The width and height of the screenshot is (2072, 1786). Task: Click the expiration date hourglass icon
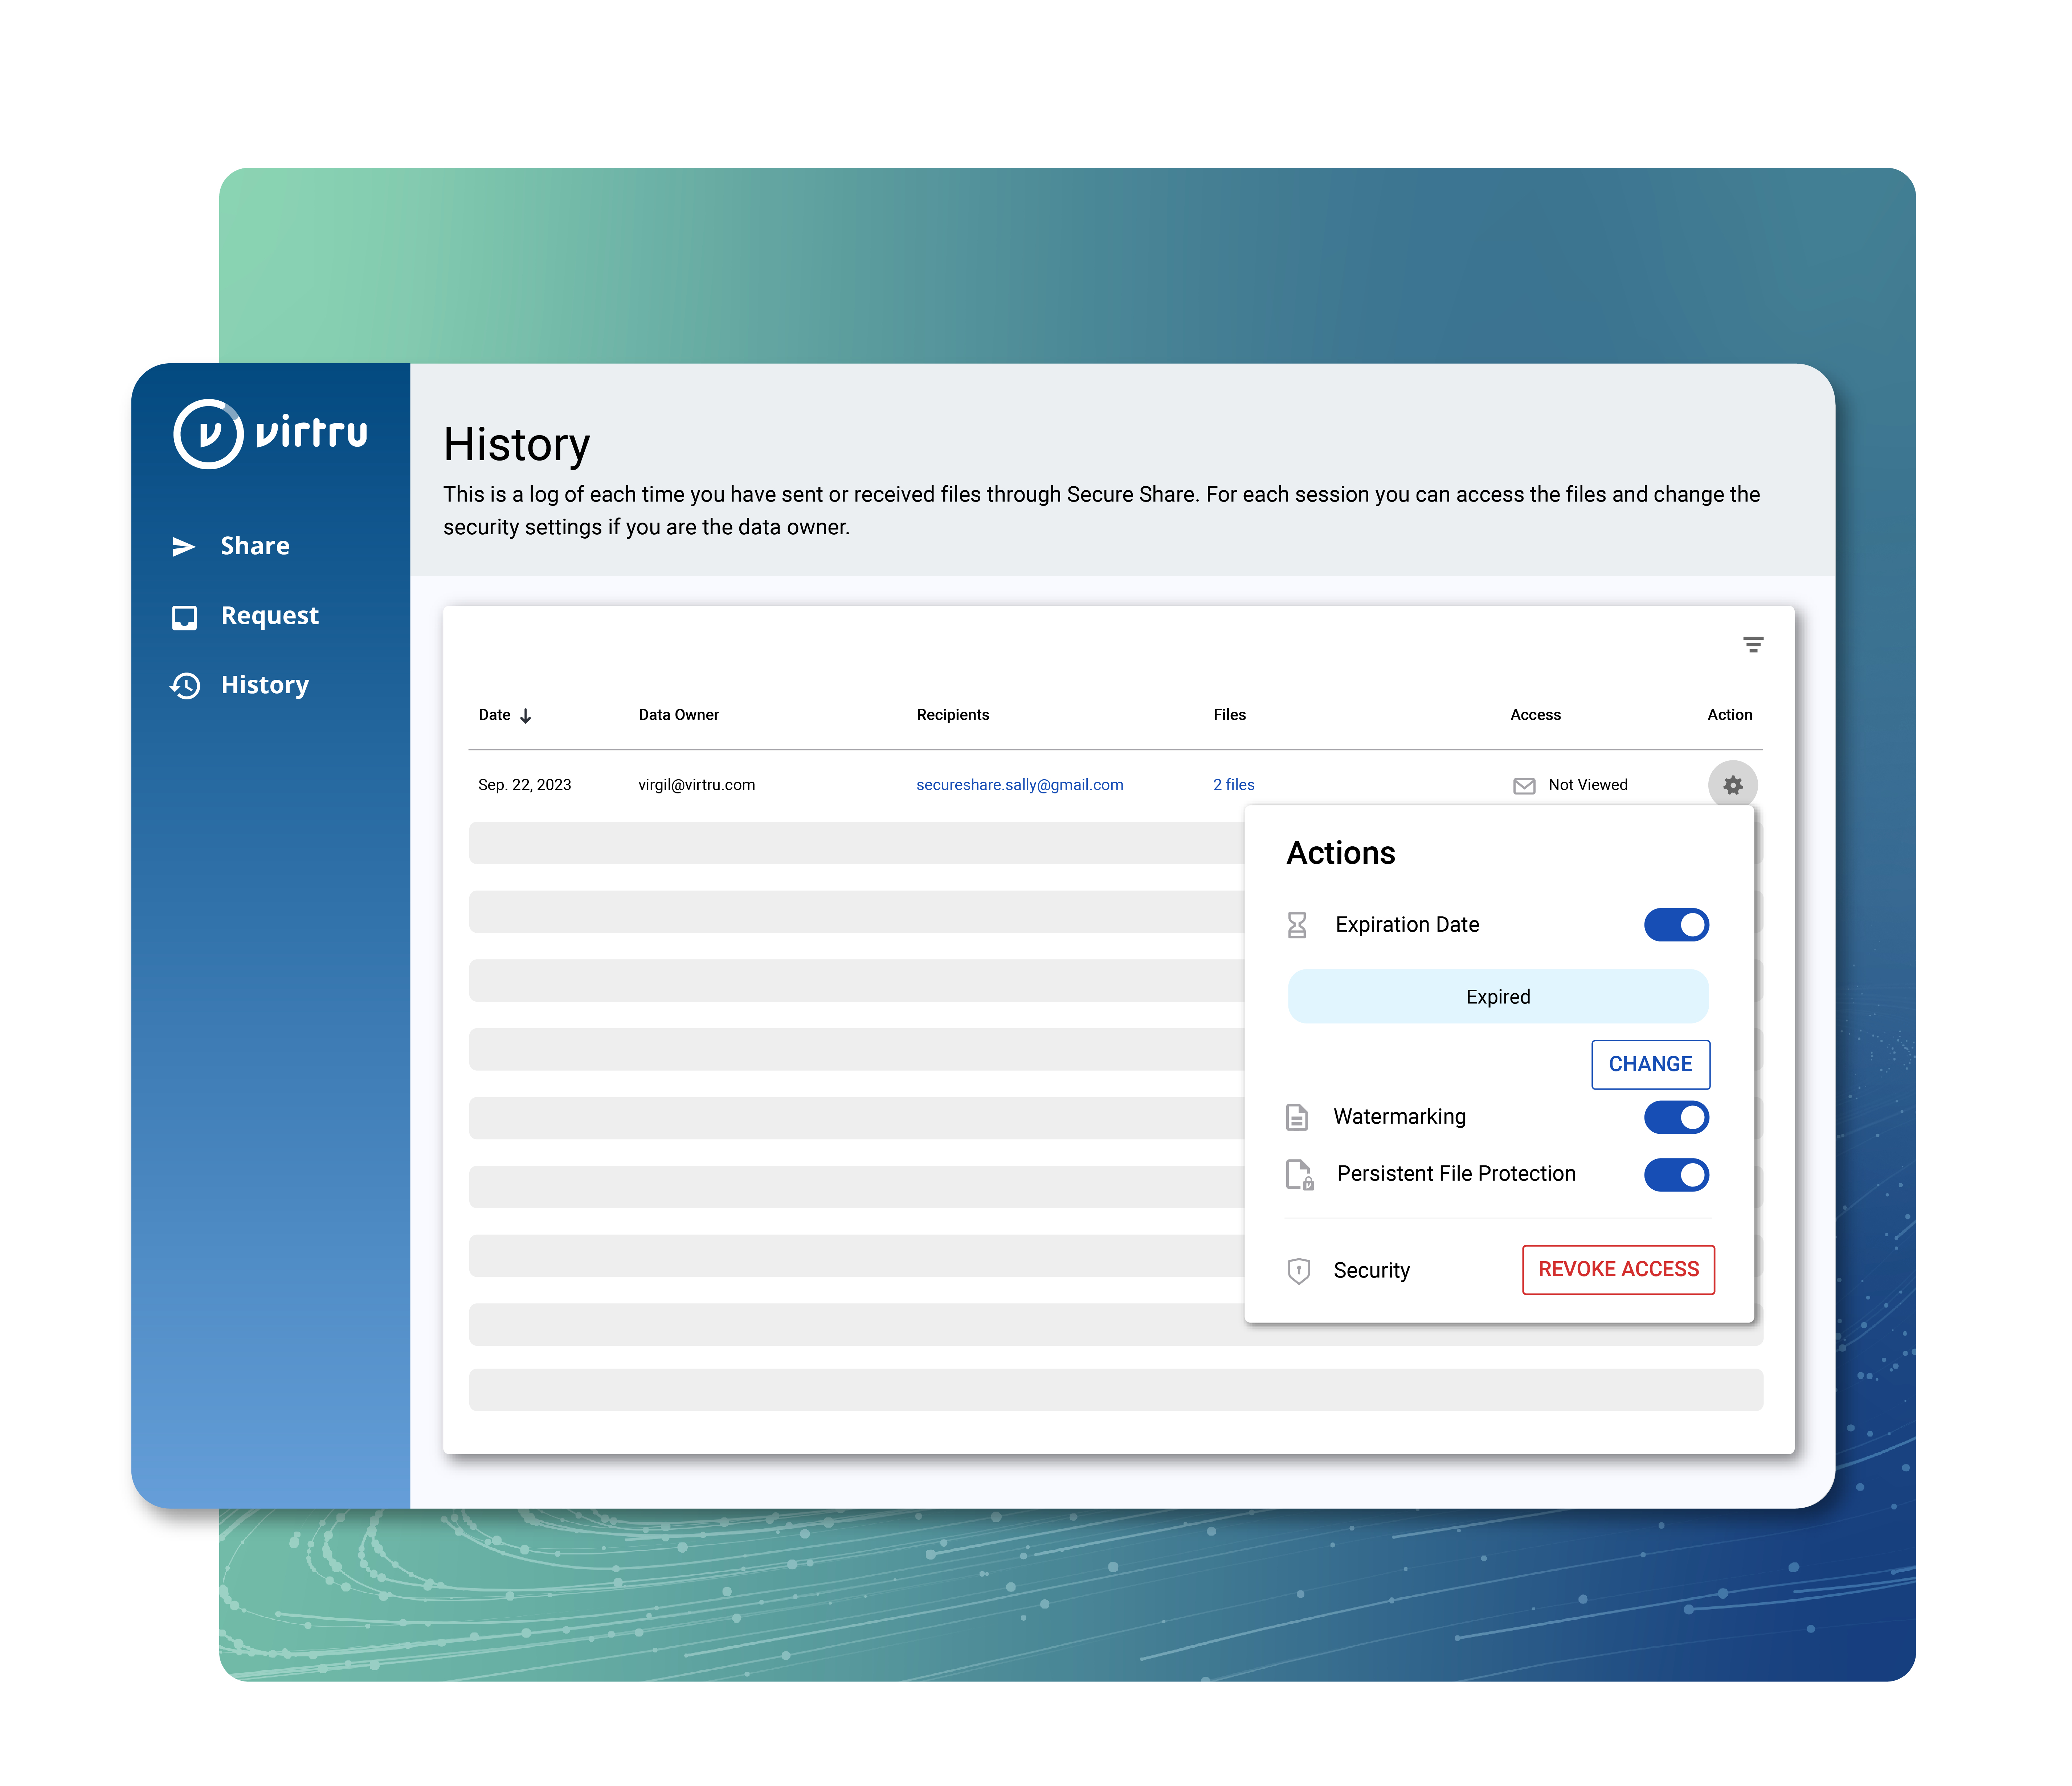[x=1299, y=923]
